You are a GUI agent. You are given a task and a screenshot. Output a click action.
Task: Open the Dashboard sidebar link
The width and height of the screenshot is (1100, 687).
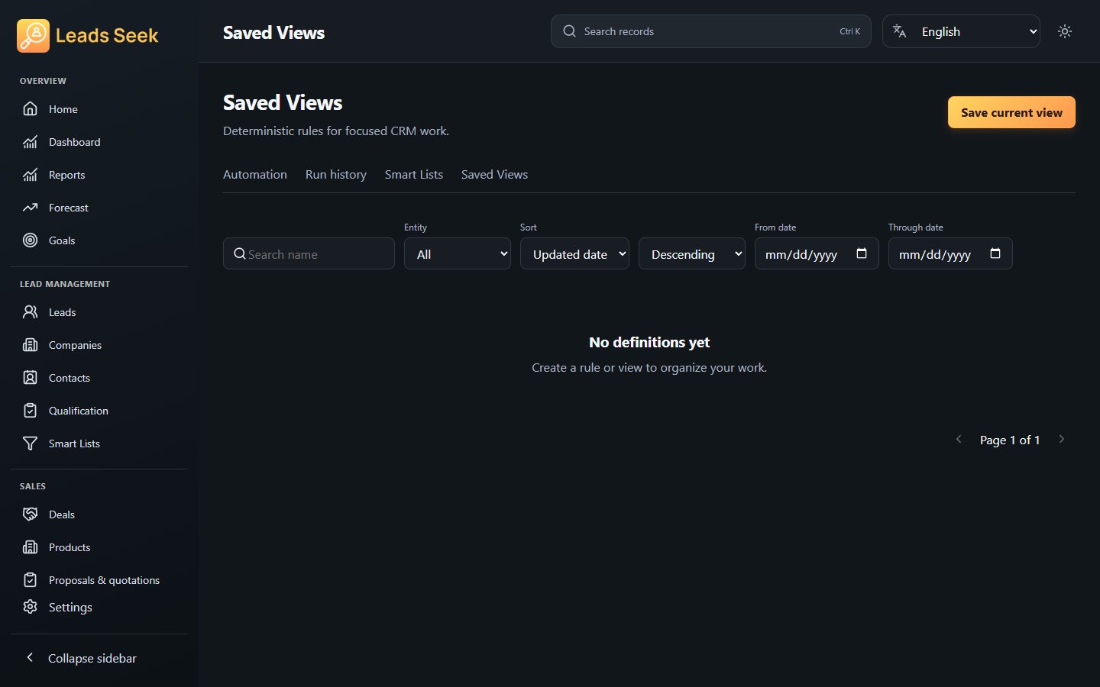(99, 142)
